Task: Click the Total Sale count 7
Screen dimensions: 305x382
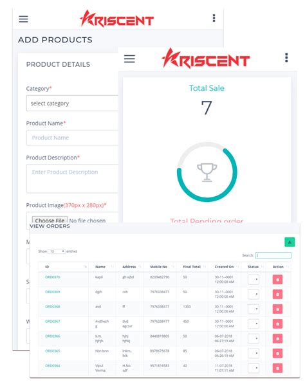Action: [207, 107]
